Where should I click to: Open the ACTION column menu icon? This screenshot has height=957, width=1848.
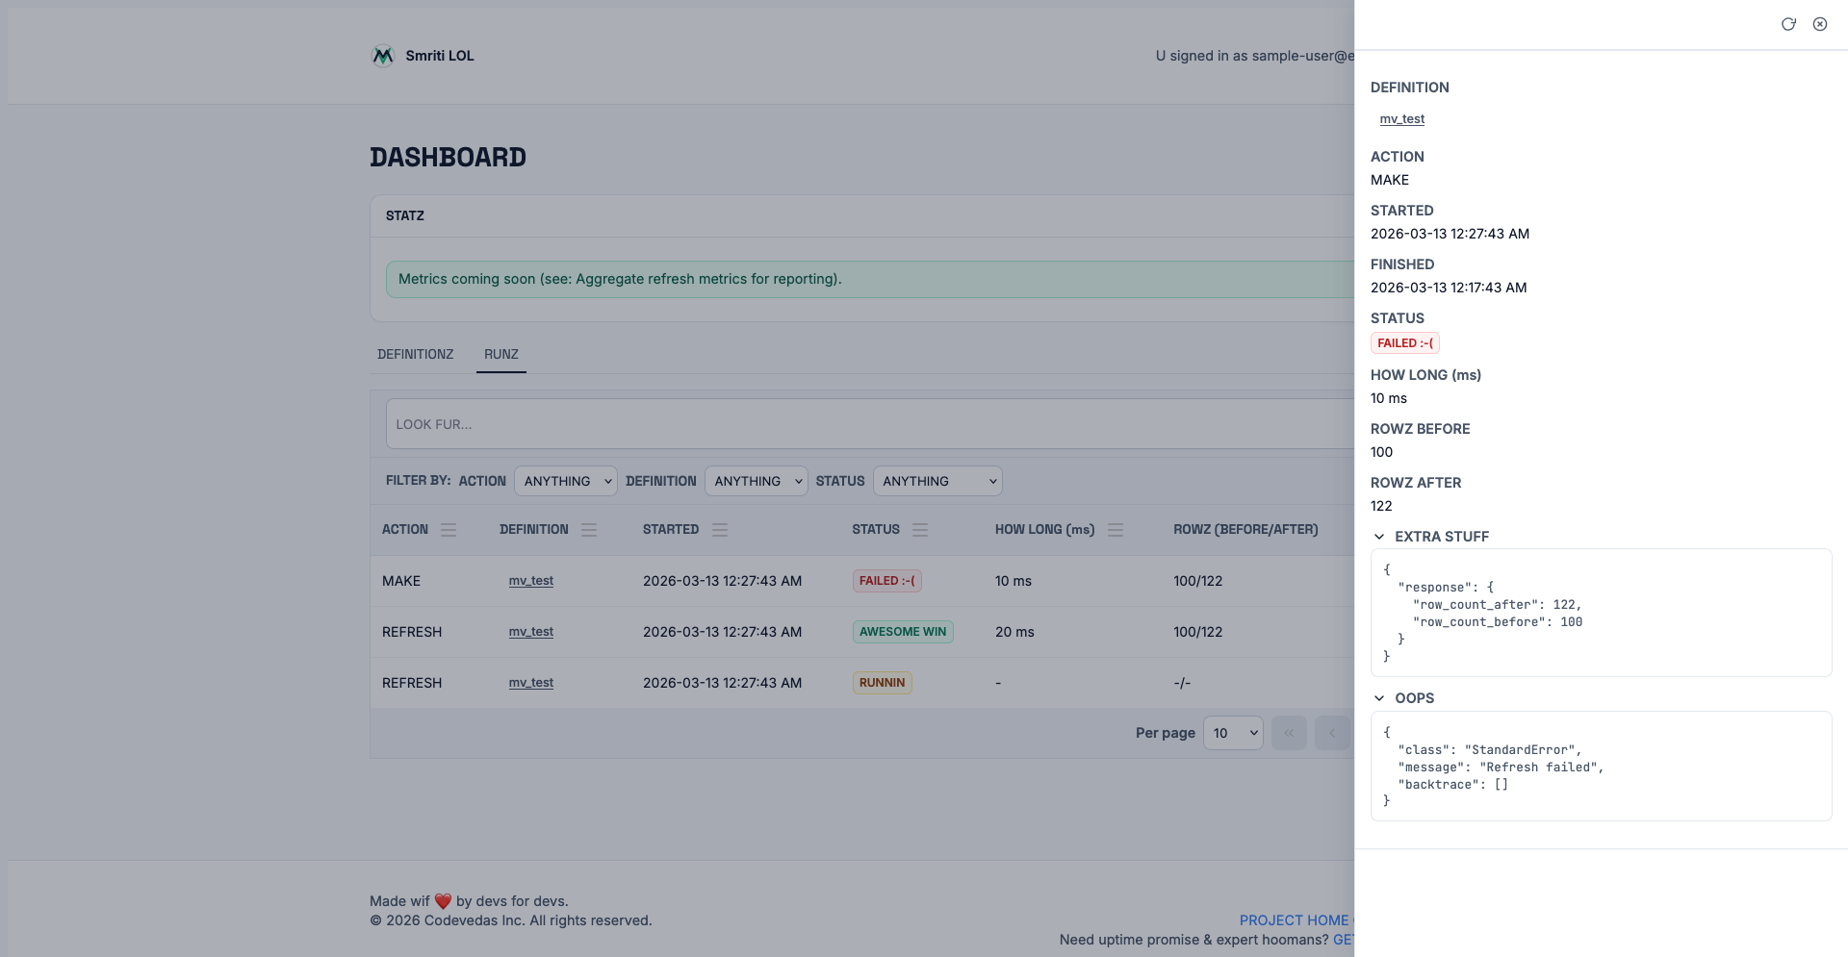[449, 530]
